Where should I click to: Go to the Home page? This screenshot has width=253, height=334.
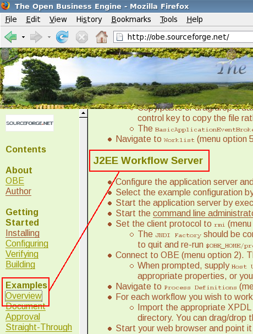(x=102, y=37)
